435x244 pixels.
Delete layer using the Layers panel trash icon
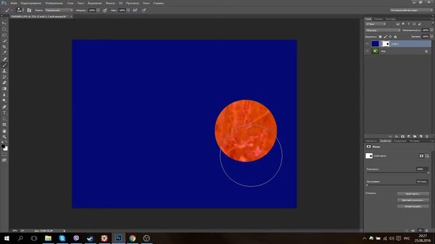tap(427, 136)
